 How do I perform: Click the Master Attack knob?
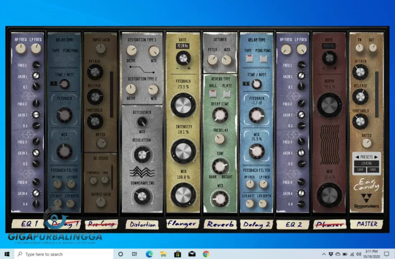(x=360, y=72)
